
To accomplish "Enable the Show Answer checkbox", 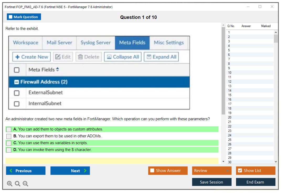I will pos(152,170).
